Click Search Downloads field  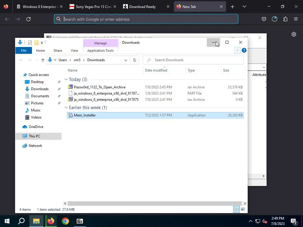pos(193,60)
